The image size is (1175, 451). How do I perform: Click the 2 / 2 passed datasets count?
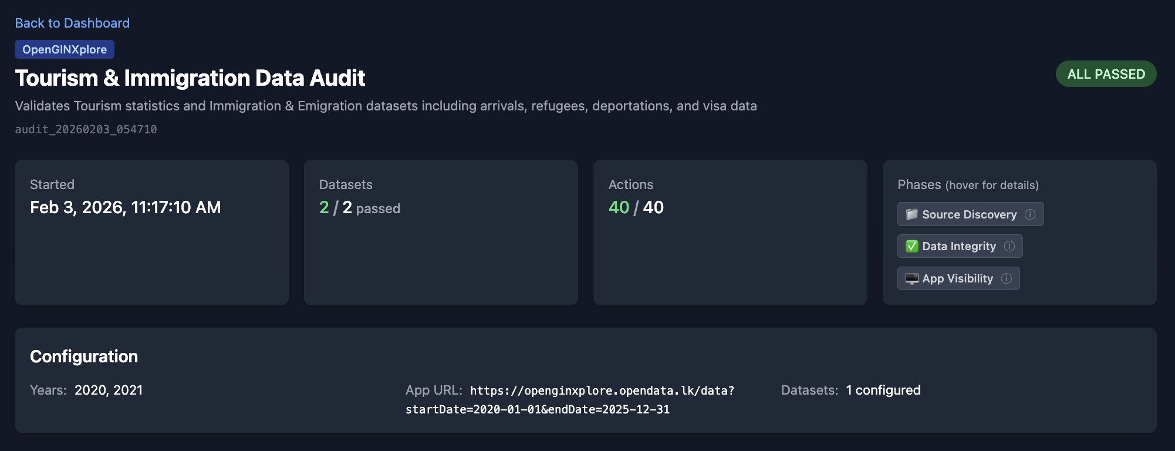tap(359, 208)
